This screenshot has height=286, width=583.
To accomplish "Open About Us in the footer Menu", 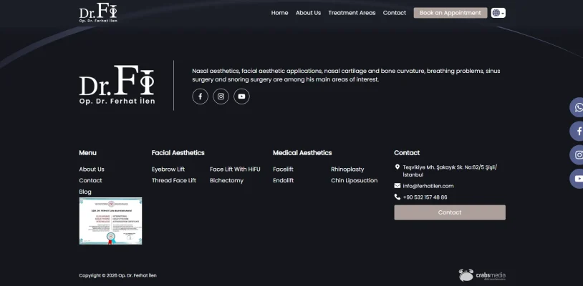I will pyautogui.click(x=92, y=169).
